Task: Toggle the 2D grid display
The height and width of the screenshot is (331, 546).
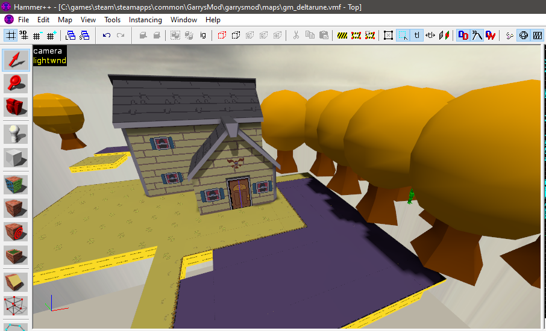Action: tap(10, 36)
